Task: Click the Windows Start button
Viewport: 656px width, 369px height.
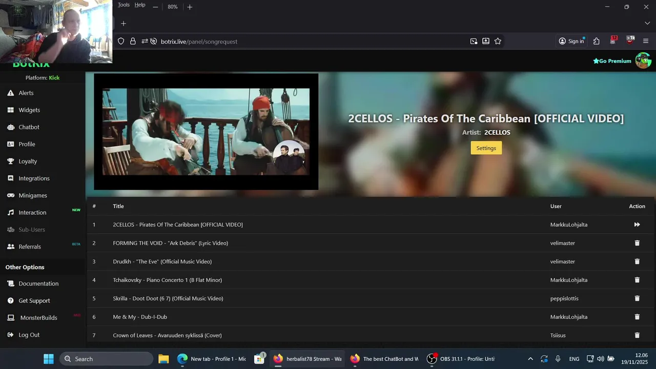Action: point(49,359)
